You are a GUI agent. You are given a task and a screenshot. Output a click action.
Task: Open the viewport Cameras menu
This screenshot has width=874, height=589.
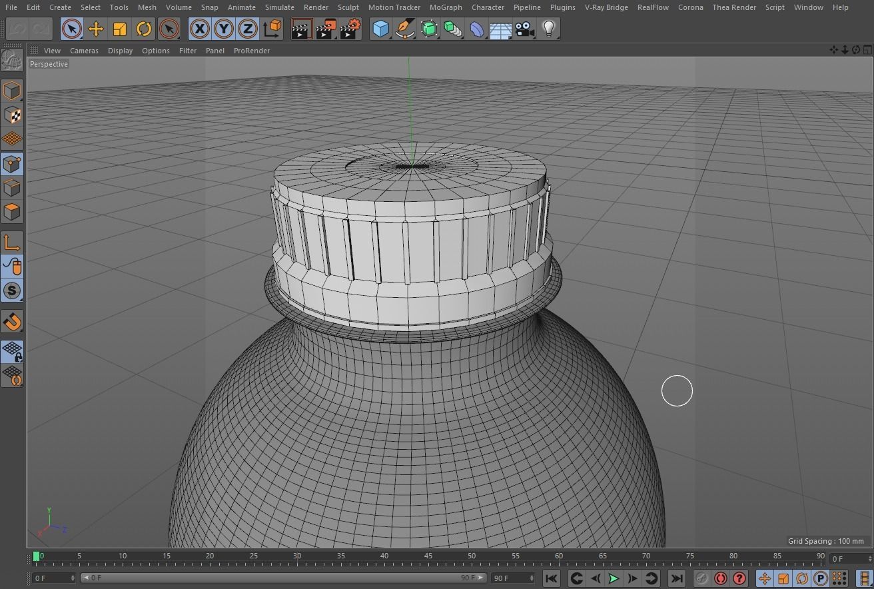click(84, 51)
